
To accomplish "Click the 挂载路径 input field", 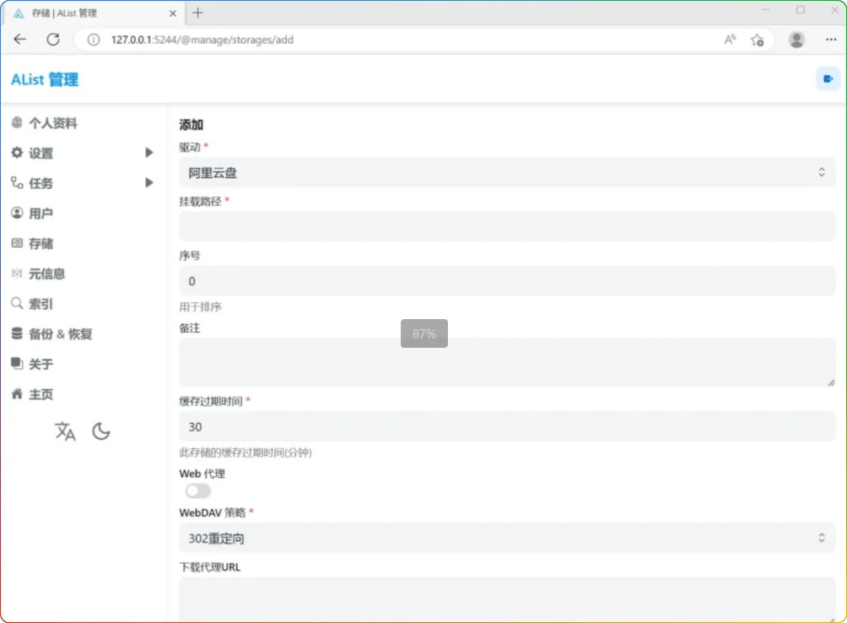I will coord(507,226).
